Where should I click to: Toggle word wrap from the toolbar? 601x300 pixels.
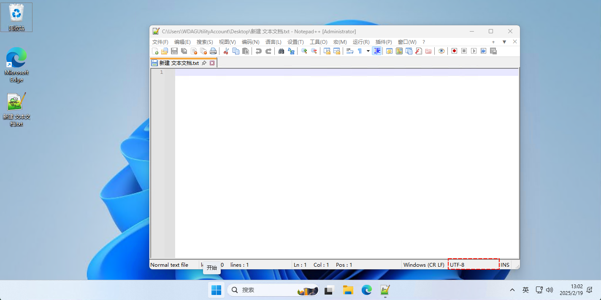[350, 51]
